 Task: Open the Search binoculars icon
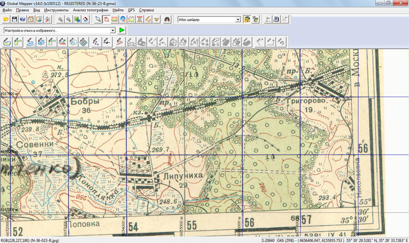[167, 19]
